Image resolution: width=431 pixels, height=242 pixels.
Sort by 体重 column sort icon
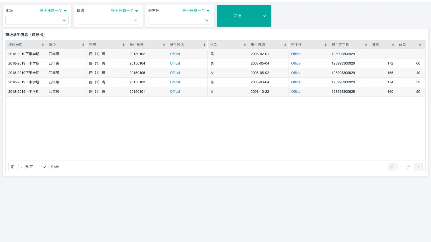(x=420, y=45)
